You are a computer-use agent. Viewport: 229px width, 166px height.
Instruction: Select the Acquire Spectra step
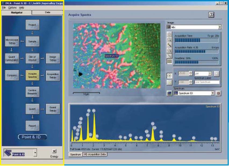click(x=33, y=75)
